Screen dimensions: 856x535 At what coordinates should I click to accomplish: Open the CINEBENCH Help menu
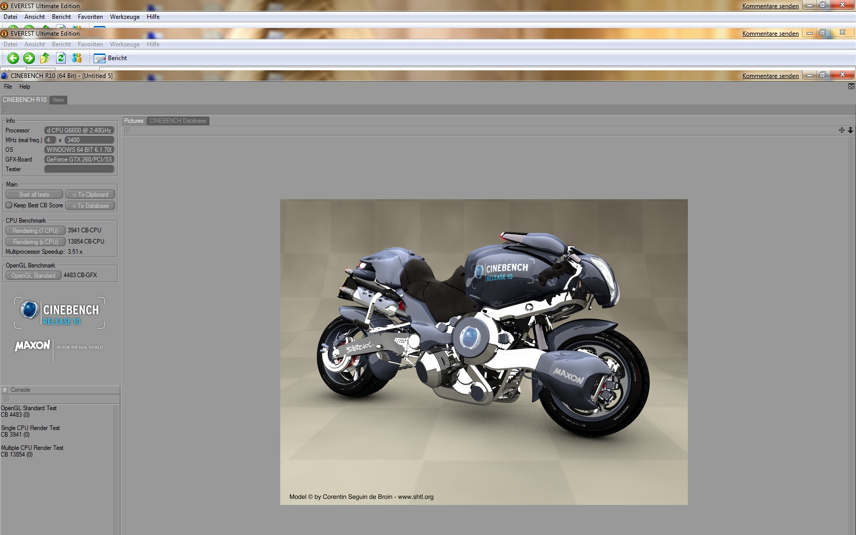click(x=25, y=87)
